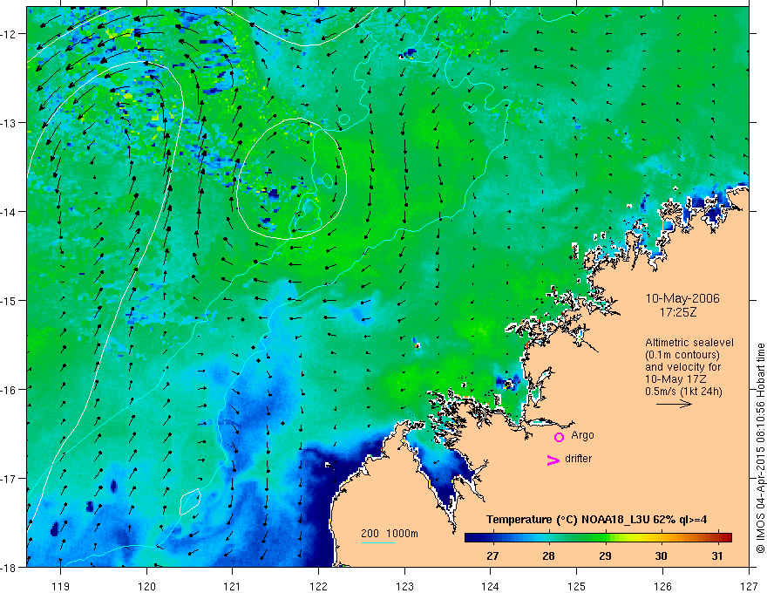This screenshot has width=767, height=593.
Task: Click the latitude -18 axis label
Action: pos(9,567)
